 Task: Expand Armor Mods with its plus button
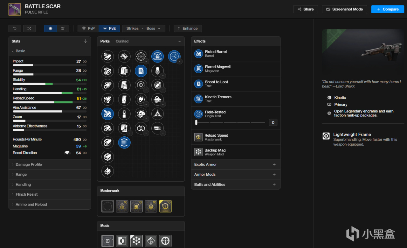(274, 174)
